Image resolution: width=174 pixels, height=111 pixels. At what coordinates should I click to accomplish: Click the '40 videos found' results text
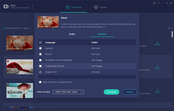[16, 28]
